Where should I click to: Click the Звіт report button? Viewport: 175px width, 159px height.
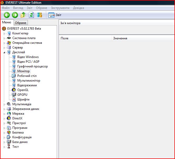tap(55, 15)
